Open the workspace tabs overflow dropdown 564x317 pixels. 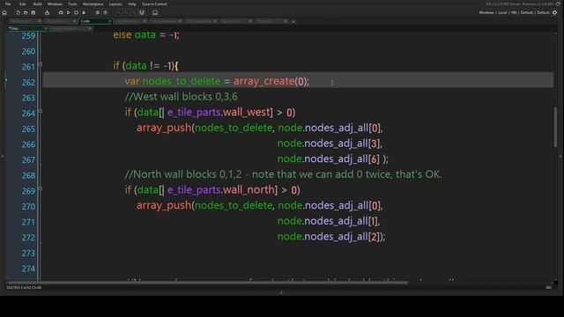click(x=293, y=21)
